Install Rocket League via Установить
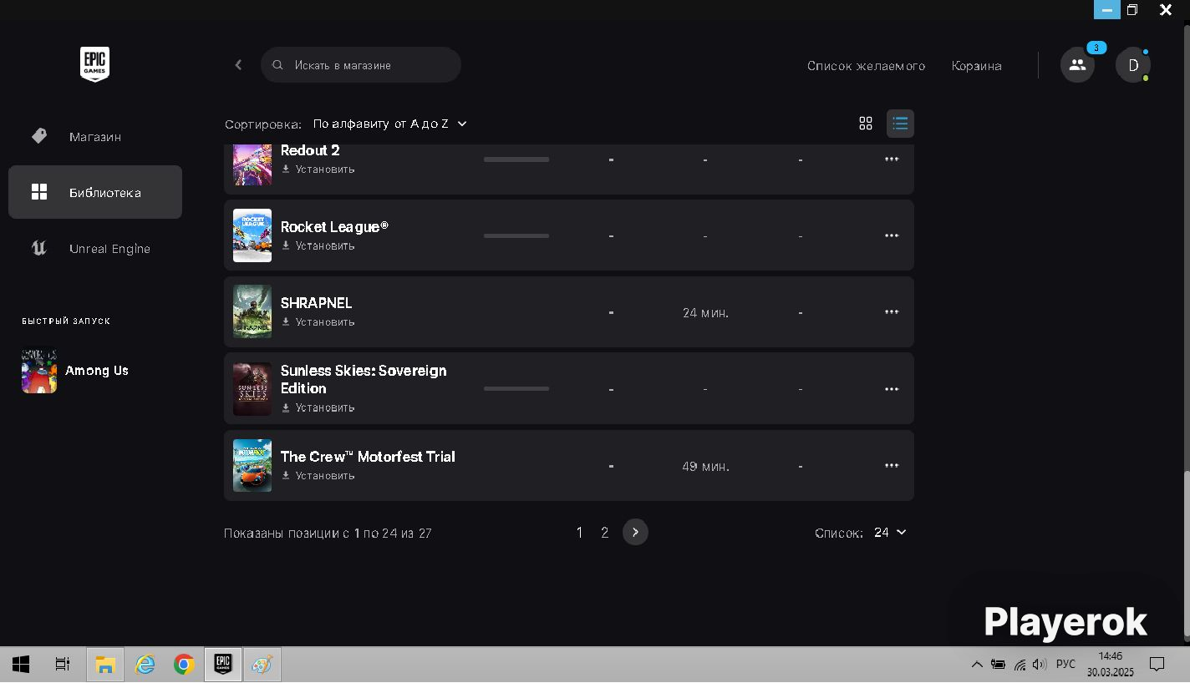This screenshot has width=1190, height=683. click(x=318, y=246)
